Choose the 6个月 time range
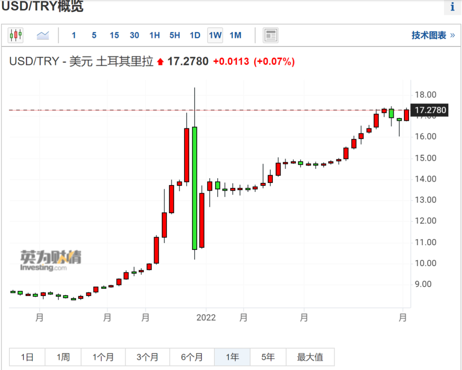This screenshot has width=462, height=370. coord(192,357)
